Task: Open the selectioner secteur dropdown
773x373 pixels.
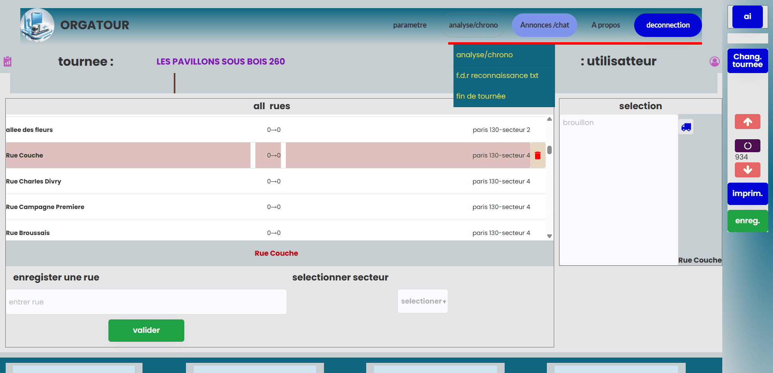Action: pyautogui.click(x=423, y=301)
